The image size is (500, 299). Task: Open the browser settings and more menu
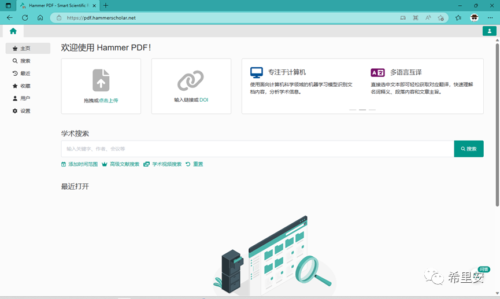(490, 18)
